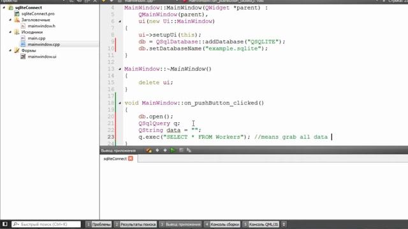Re-run sqliteConnect with the green play icon
The width and height of the screenshot is (408, 229).
(173, 150)
